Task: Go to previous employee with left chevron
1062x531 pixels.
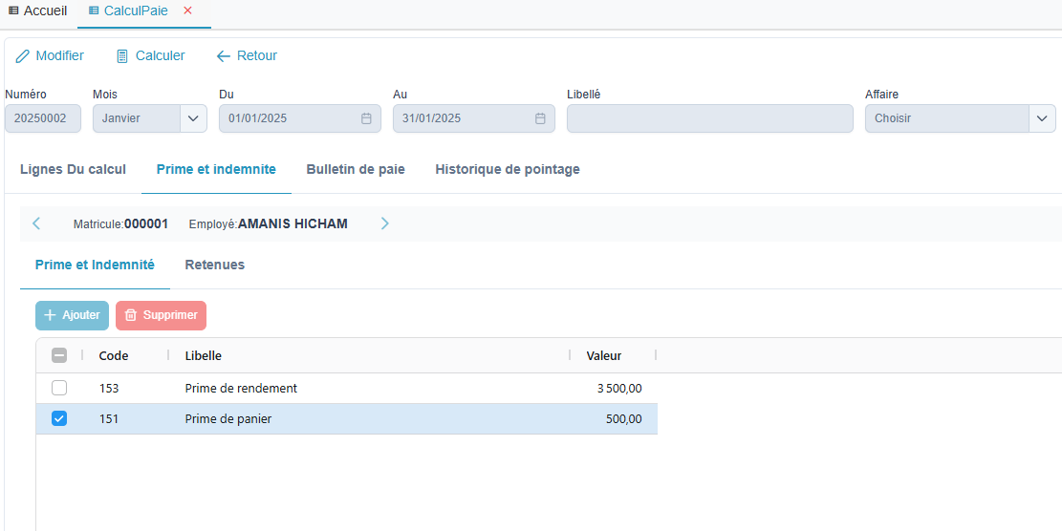Action: tap(36, 223)
